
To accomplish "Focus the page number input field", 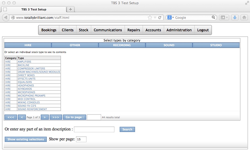I will click(x=94, y=117).
